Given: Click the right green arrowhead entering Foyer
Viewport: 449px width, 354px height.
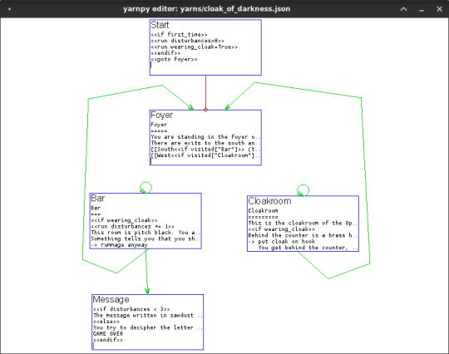Looking at the screenshot, I should click(227, 107).
